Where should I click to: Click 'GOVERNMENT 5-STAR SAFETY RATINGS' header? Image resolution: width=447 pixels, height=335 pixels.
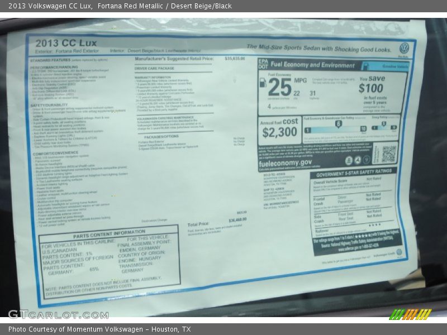pos(354,173)
